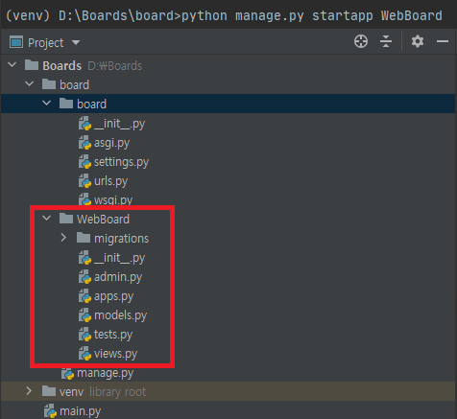Image resolution: width=457 pixels, height=419 pixels.
Task: Click the main.py Python file icon
Action: click(50, 410)
